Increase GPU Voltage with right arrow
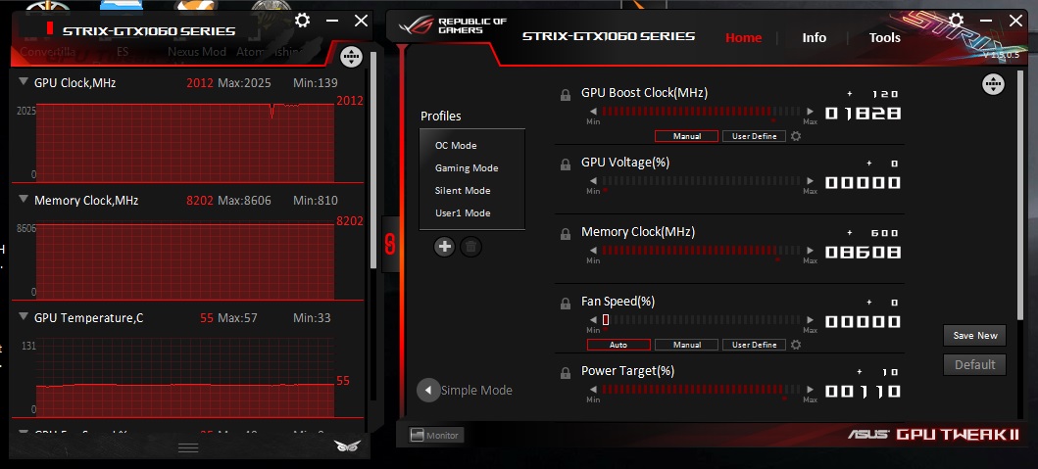The width and height of the screenshot is (1038, 469). pyautogui.click(x=811, y=180)
